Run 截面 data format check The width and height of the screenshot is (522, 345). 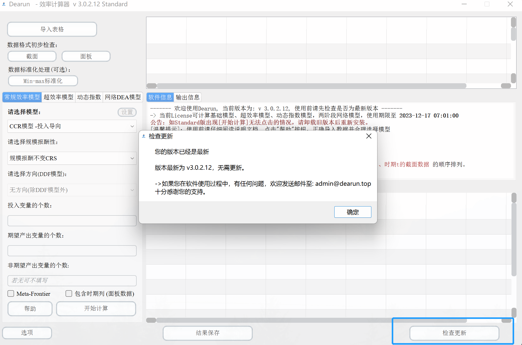click(x=32, y=56)
